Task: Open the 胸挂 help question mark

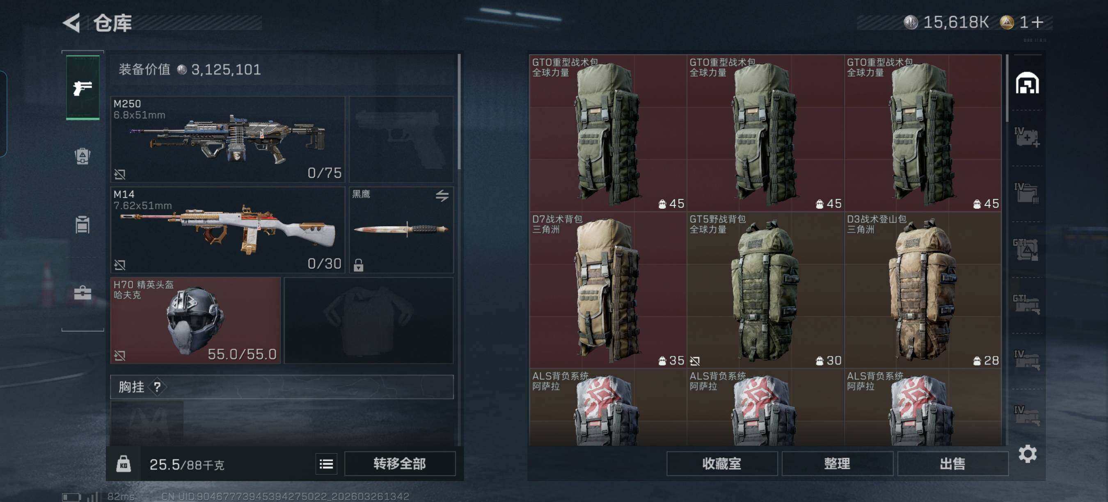Action: pyautogui.click(x=157, y=387)
